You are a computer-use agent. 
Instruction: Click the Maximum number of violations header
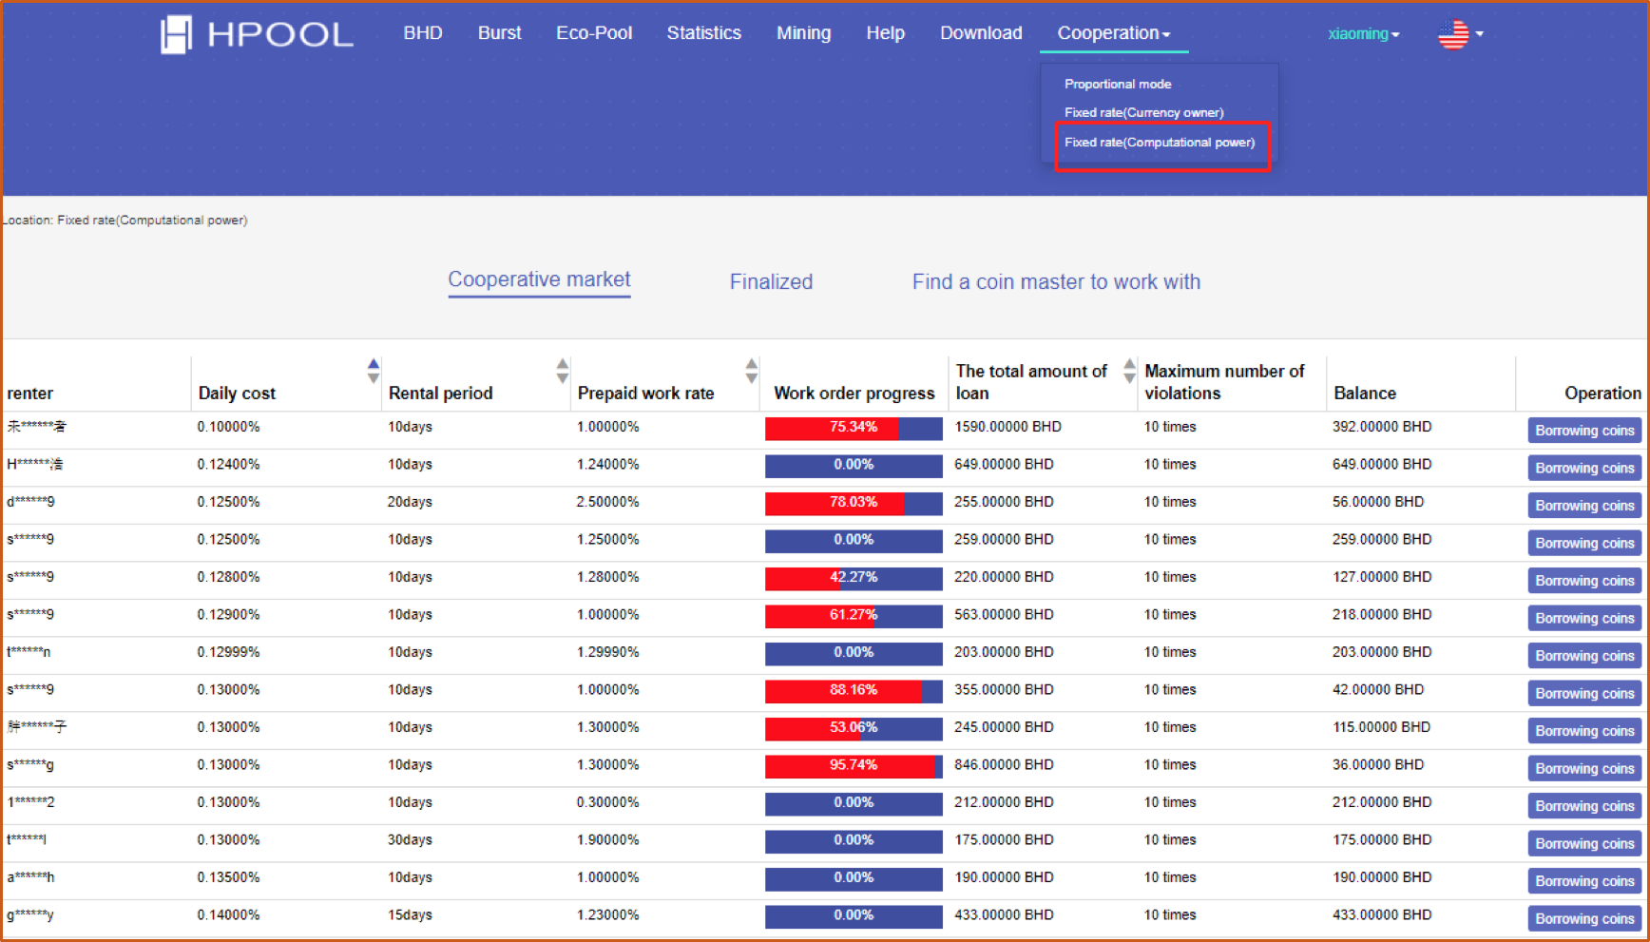point(1224,382)
